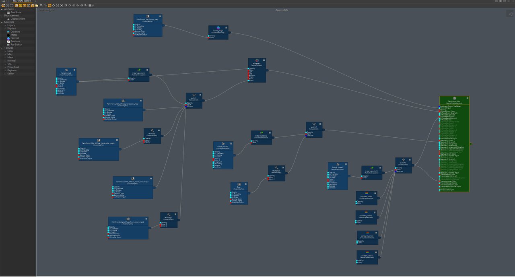Expand the Procedural textures group
This screenshot has width=515, height=277.
(x=5, y=67)
